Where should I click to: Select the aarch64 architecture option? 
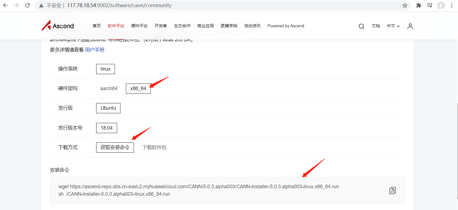[109, 88]
